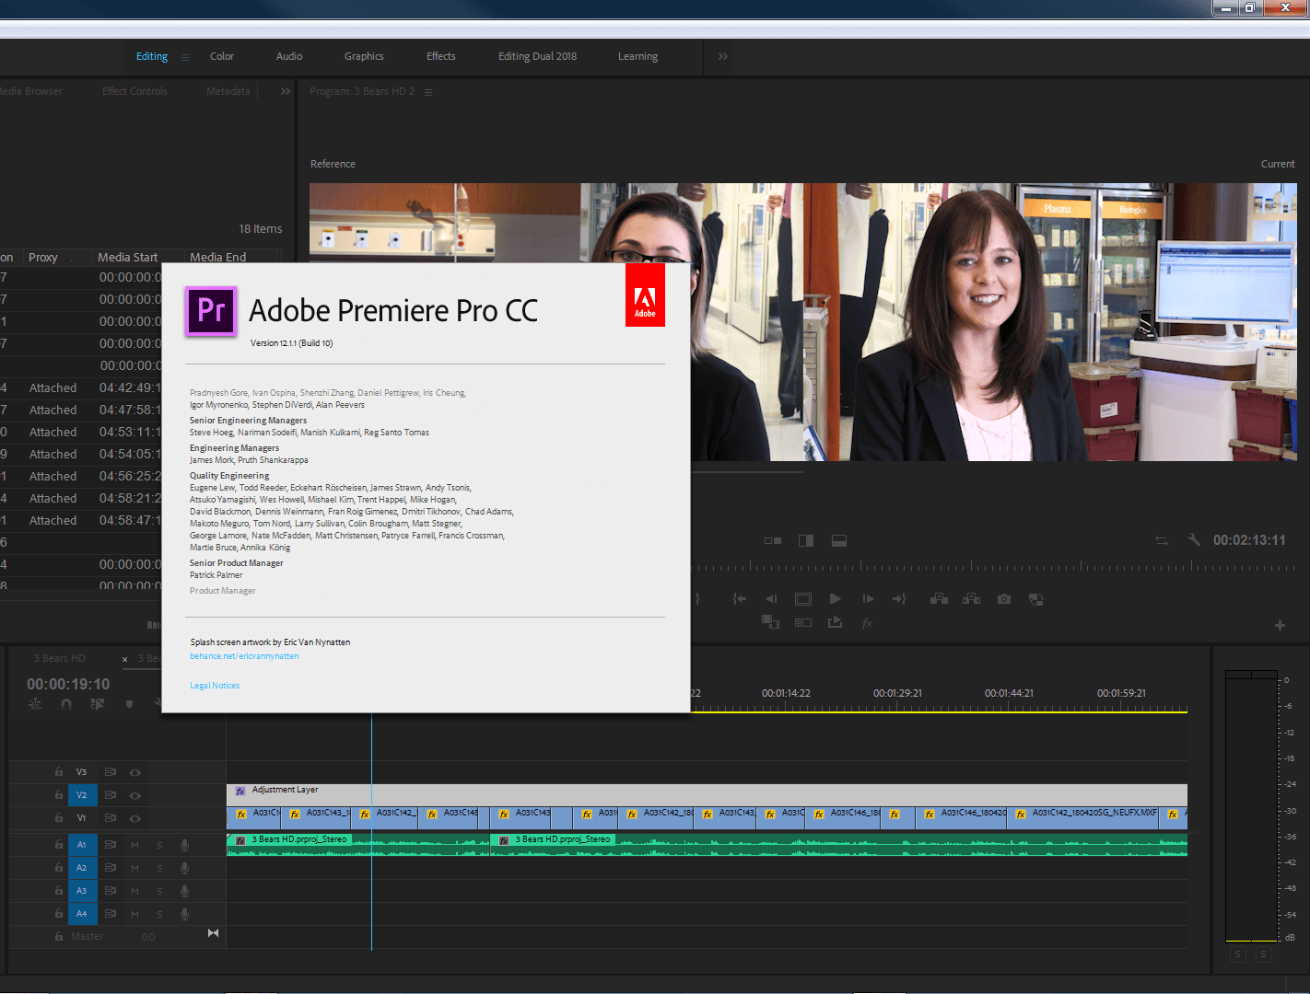Click the Safe Margins icon

(803, 599)
